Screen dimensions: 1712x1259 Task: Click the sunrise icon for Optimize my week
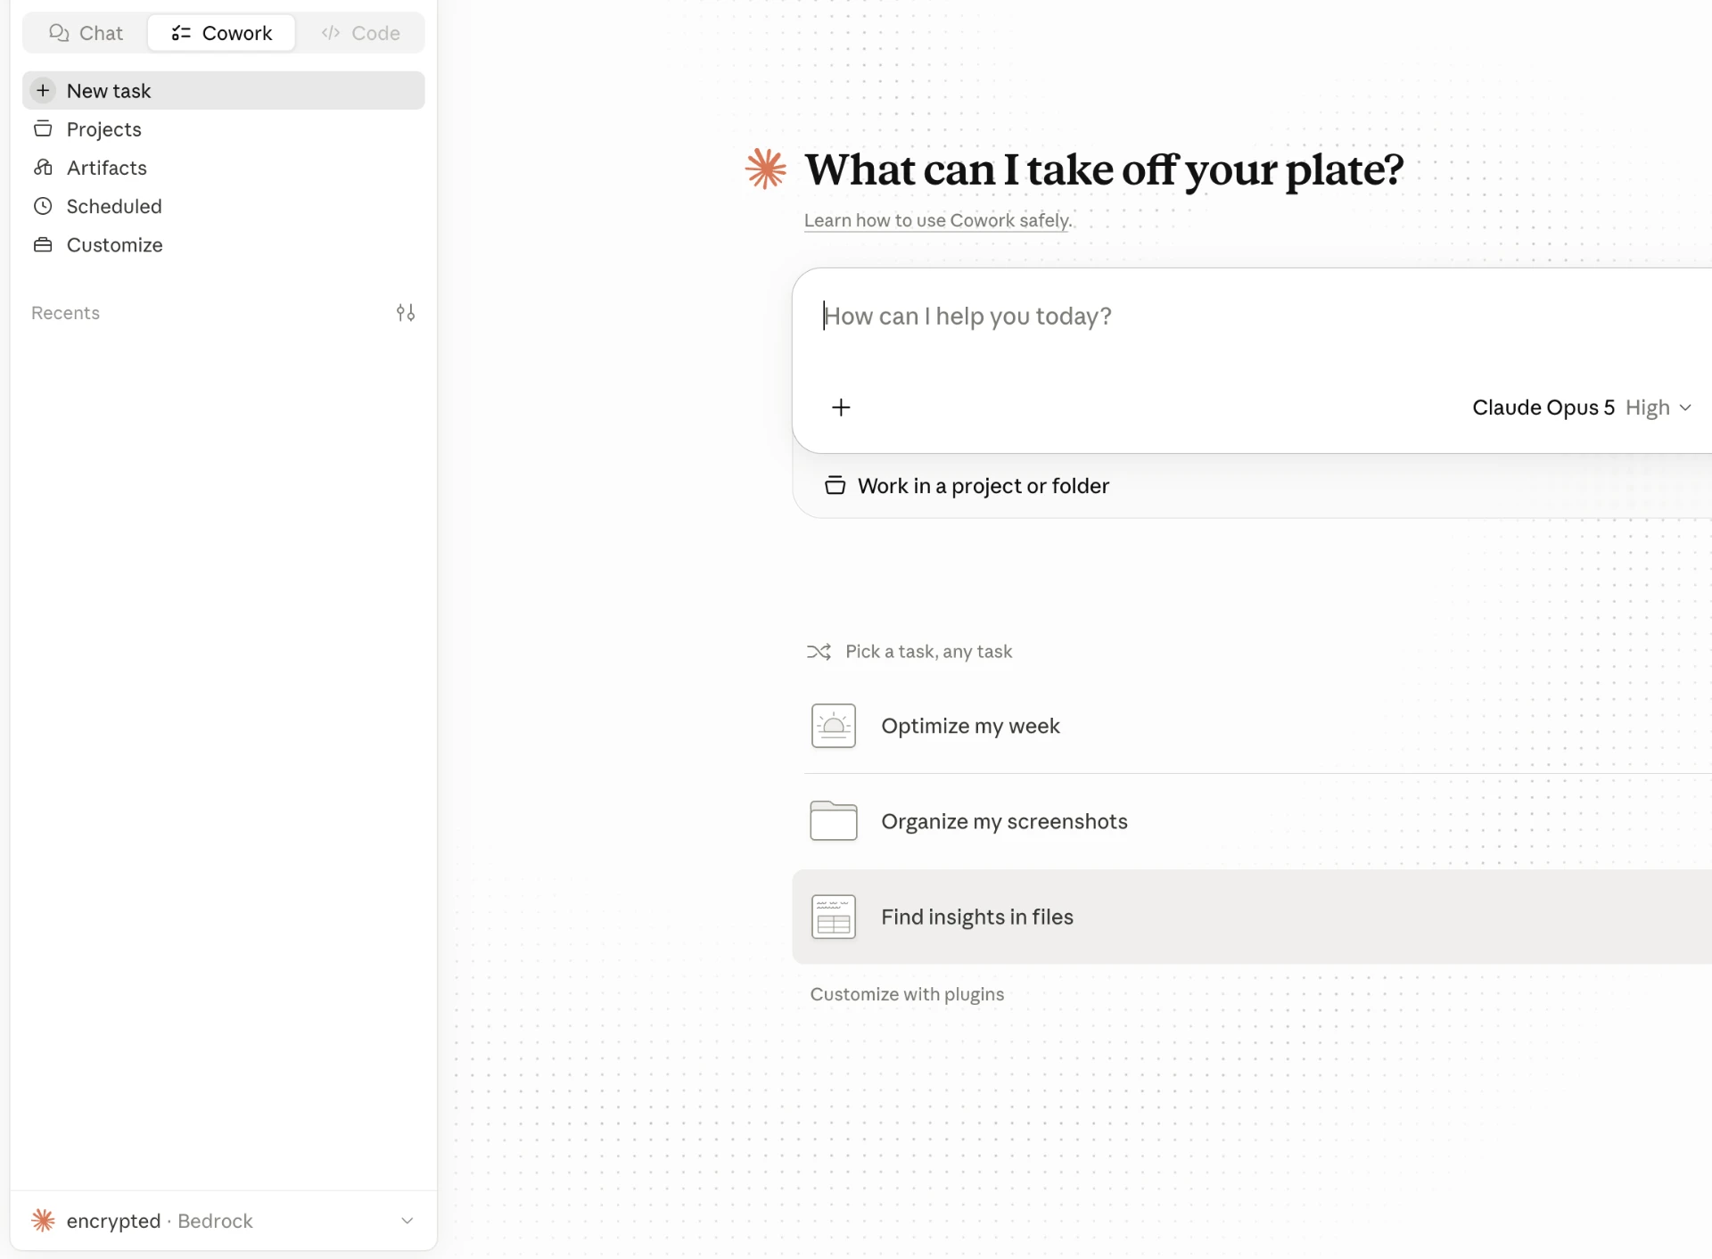[x=834, y=726]
